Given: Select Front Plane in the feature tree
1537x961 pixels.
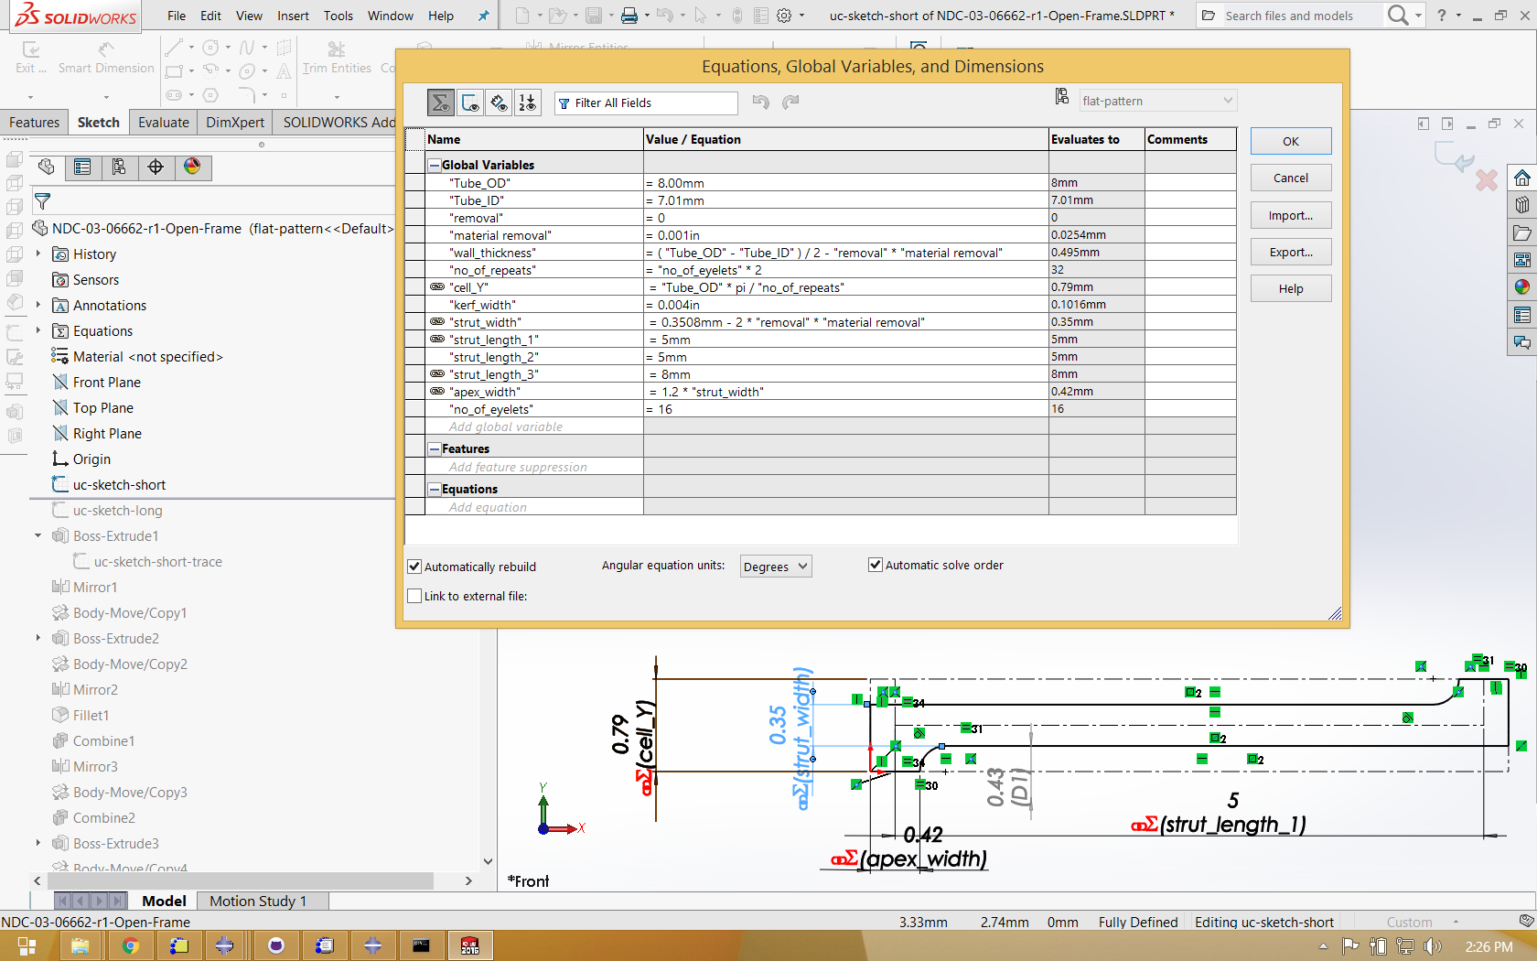Looking at the screenshot, I should point(107,383).
